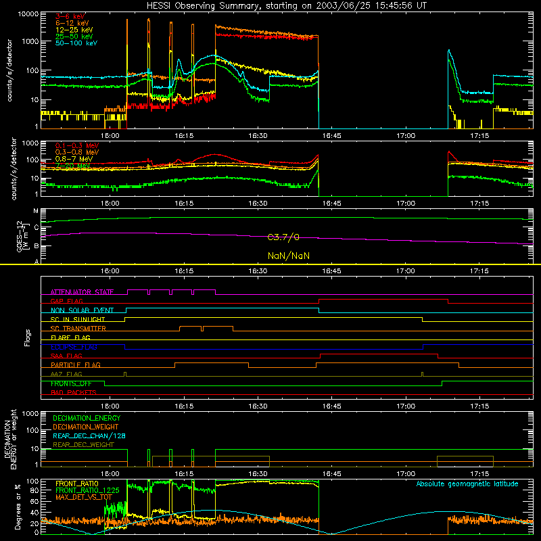Select the ATTENUATOR_STATE flag label
Image resolution: width=541 pixels, height=541 pixels.
click(82, 292)
